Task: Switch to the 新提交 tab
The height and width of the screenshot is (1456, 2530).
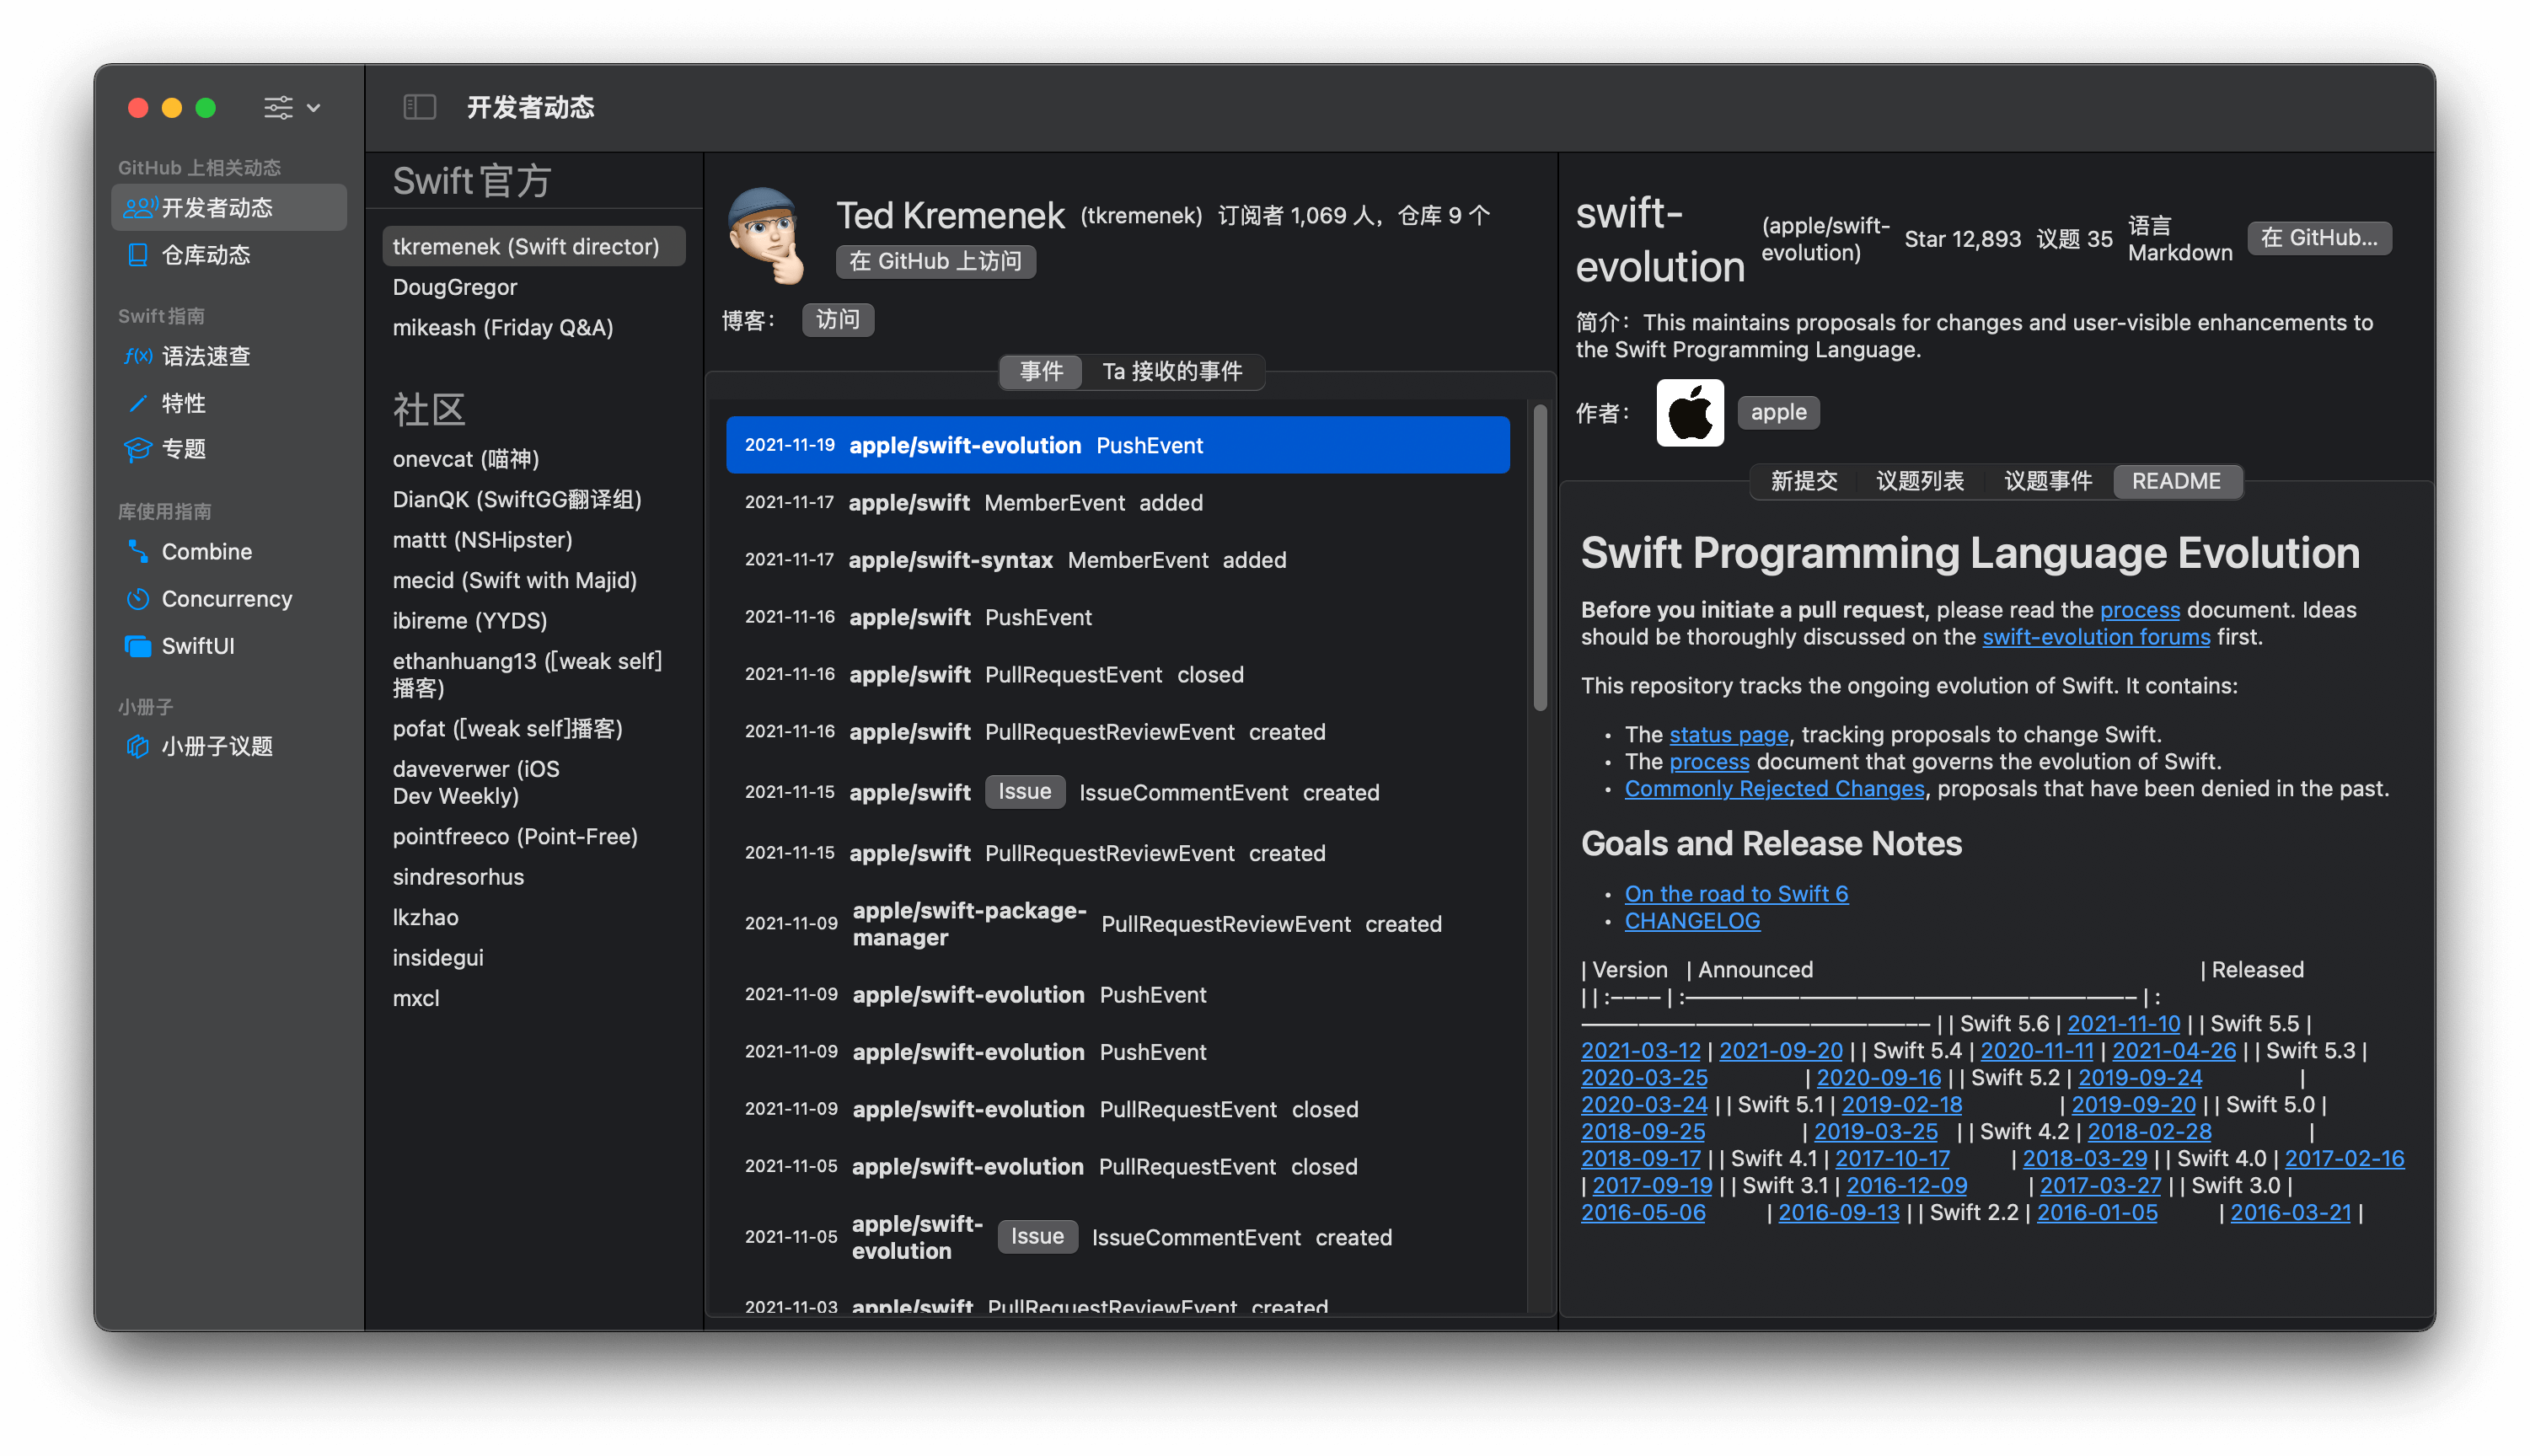Action: pyautogui.click(x=1803, y=481)
